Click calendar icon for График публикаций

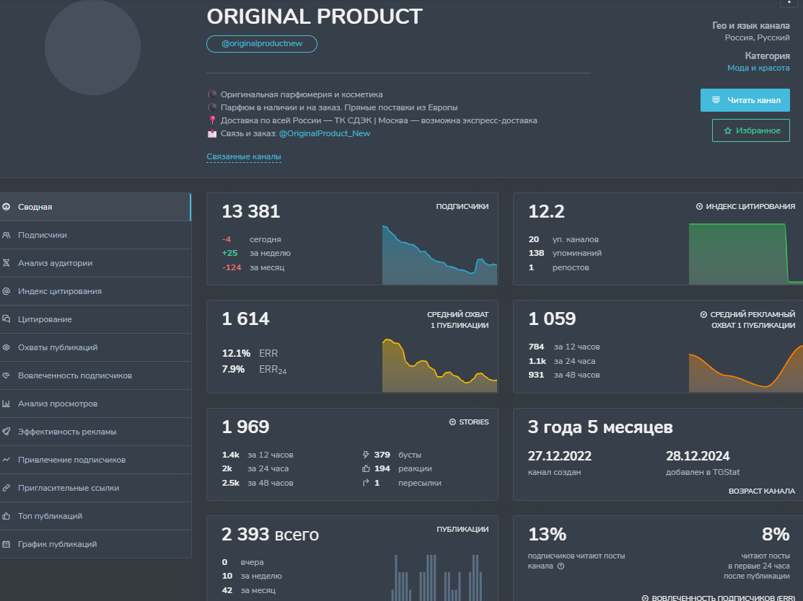(x=6, y=544)
